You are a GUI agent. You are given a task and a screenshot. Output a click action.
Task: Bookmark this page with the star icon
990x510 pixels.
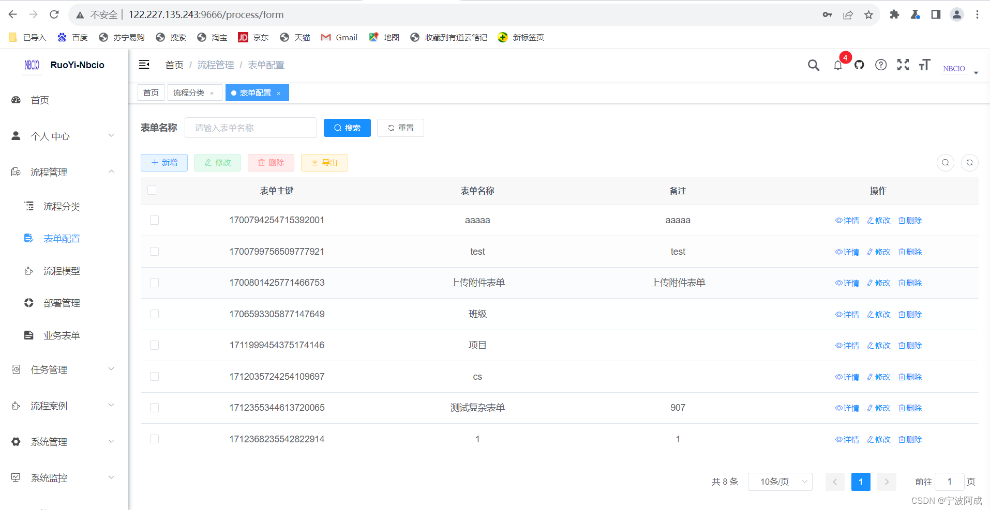[868, 15]
